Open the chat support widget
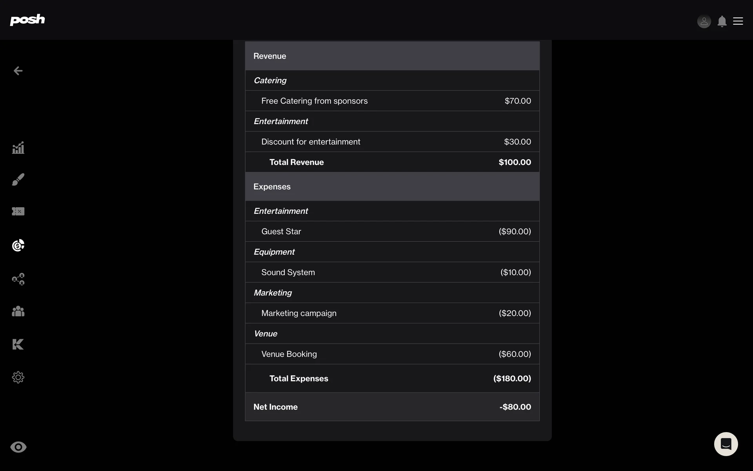The image size is (753, 471). tap(726, 444)
